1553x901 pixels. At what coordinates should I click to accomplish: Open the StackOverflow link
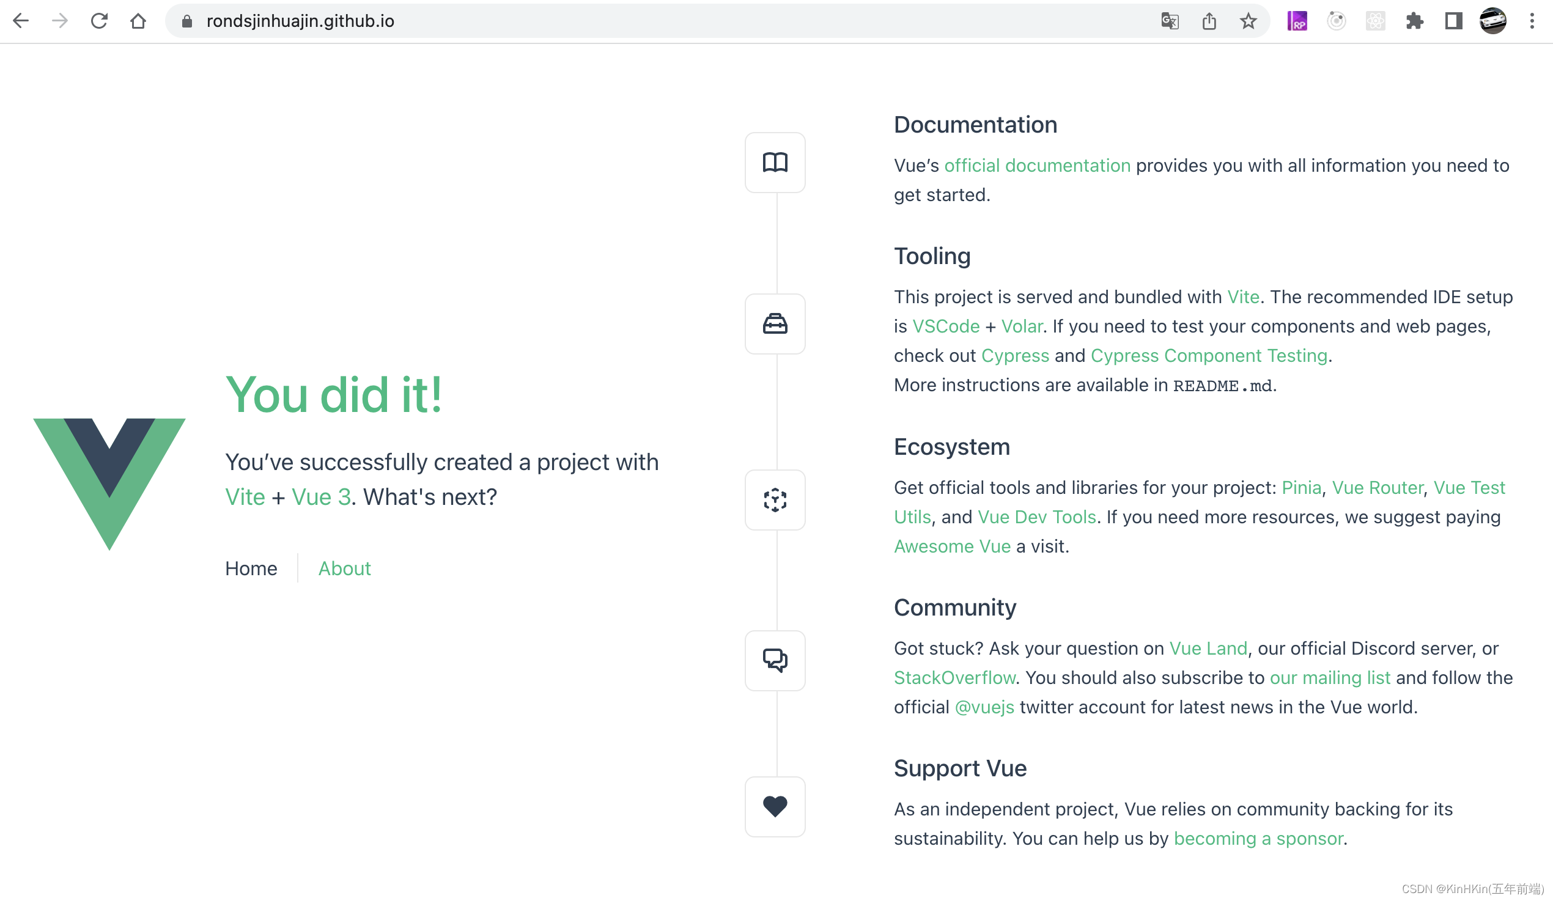[955, 678]
